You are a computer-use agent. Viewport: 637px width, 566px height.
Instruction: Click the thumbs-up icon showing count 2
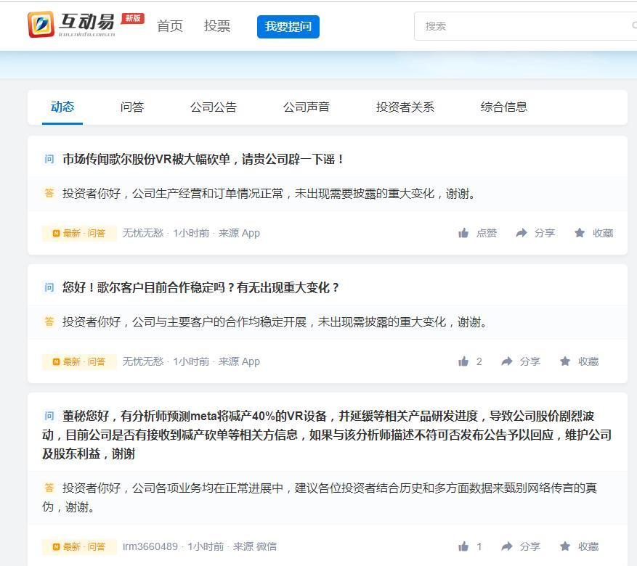point(466,361)
